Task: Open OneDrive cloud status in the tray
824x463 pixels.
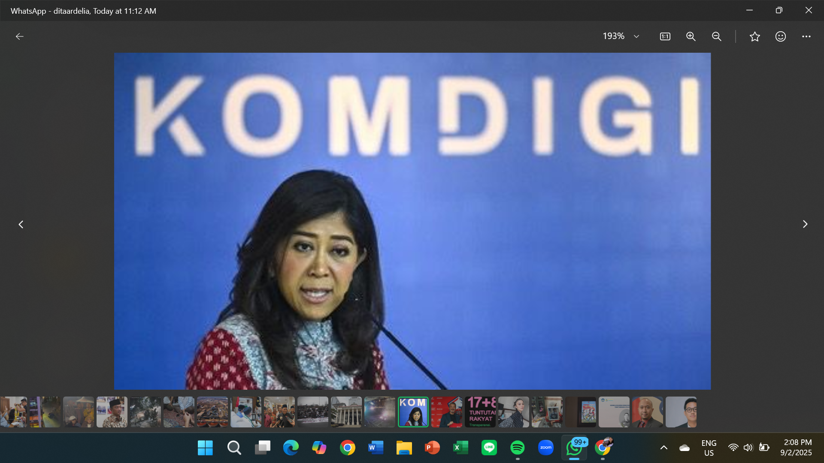Action: click(684, 448)
